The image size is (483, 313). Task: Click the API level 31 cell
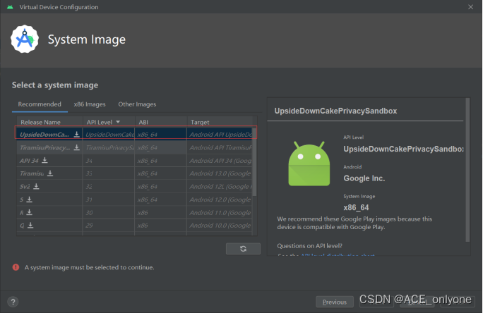[109, 200]
